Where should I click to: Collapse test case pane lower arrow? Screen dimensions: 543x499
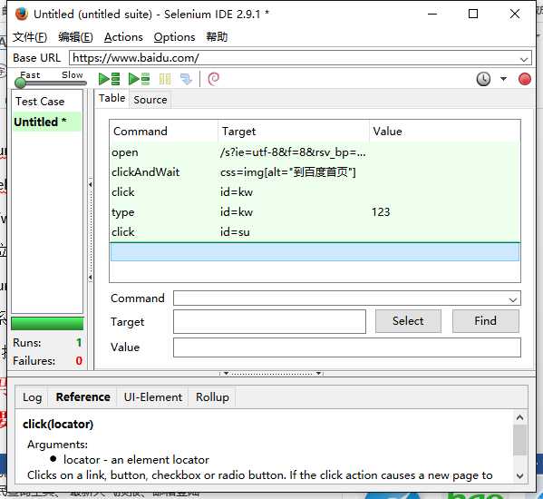click(91, 278)
